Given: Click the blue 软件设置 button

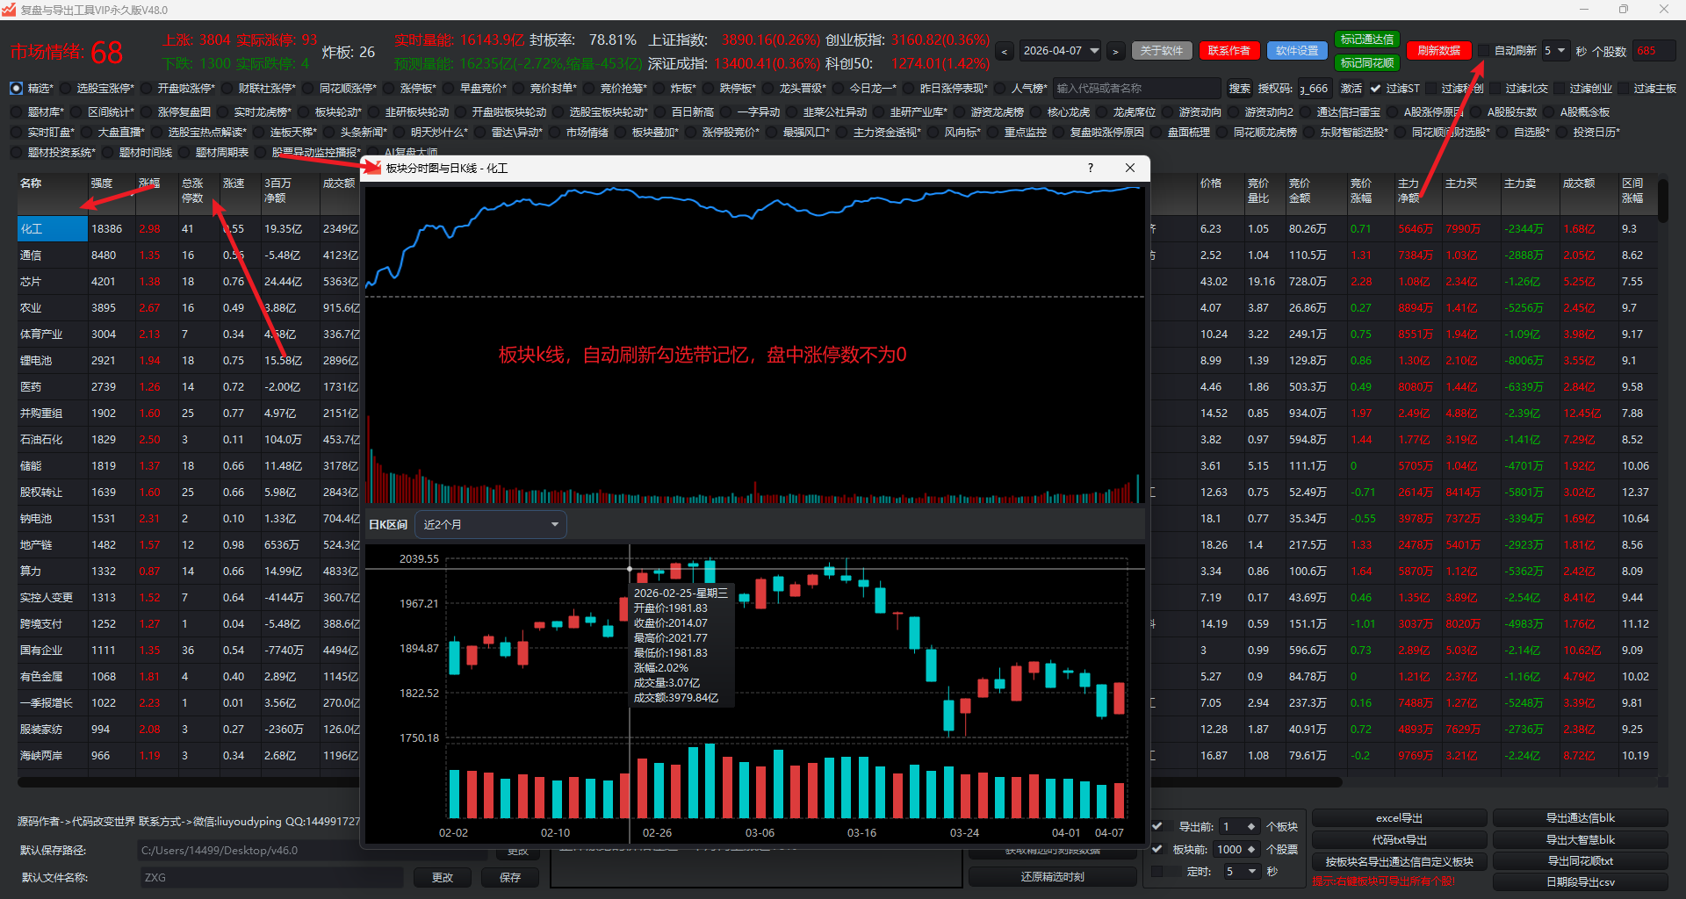Looking at the screenshot, I should coord(1297,51).
